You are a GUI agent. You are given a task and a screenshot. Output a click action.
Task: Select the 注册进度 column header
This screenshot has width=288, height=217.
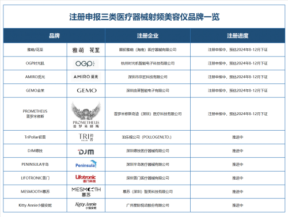(238, 36)
